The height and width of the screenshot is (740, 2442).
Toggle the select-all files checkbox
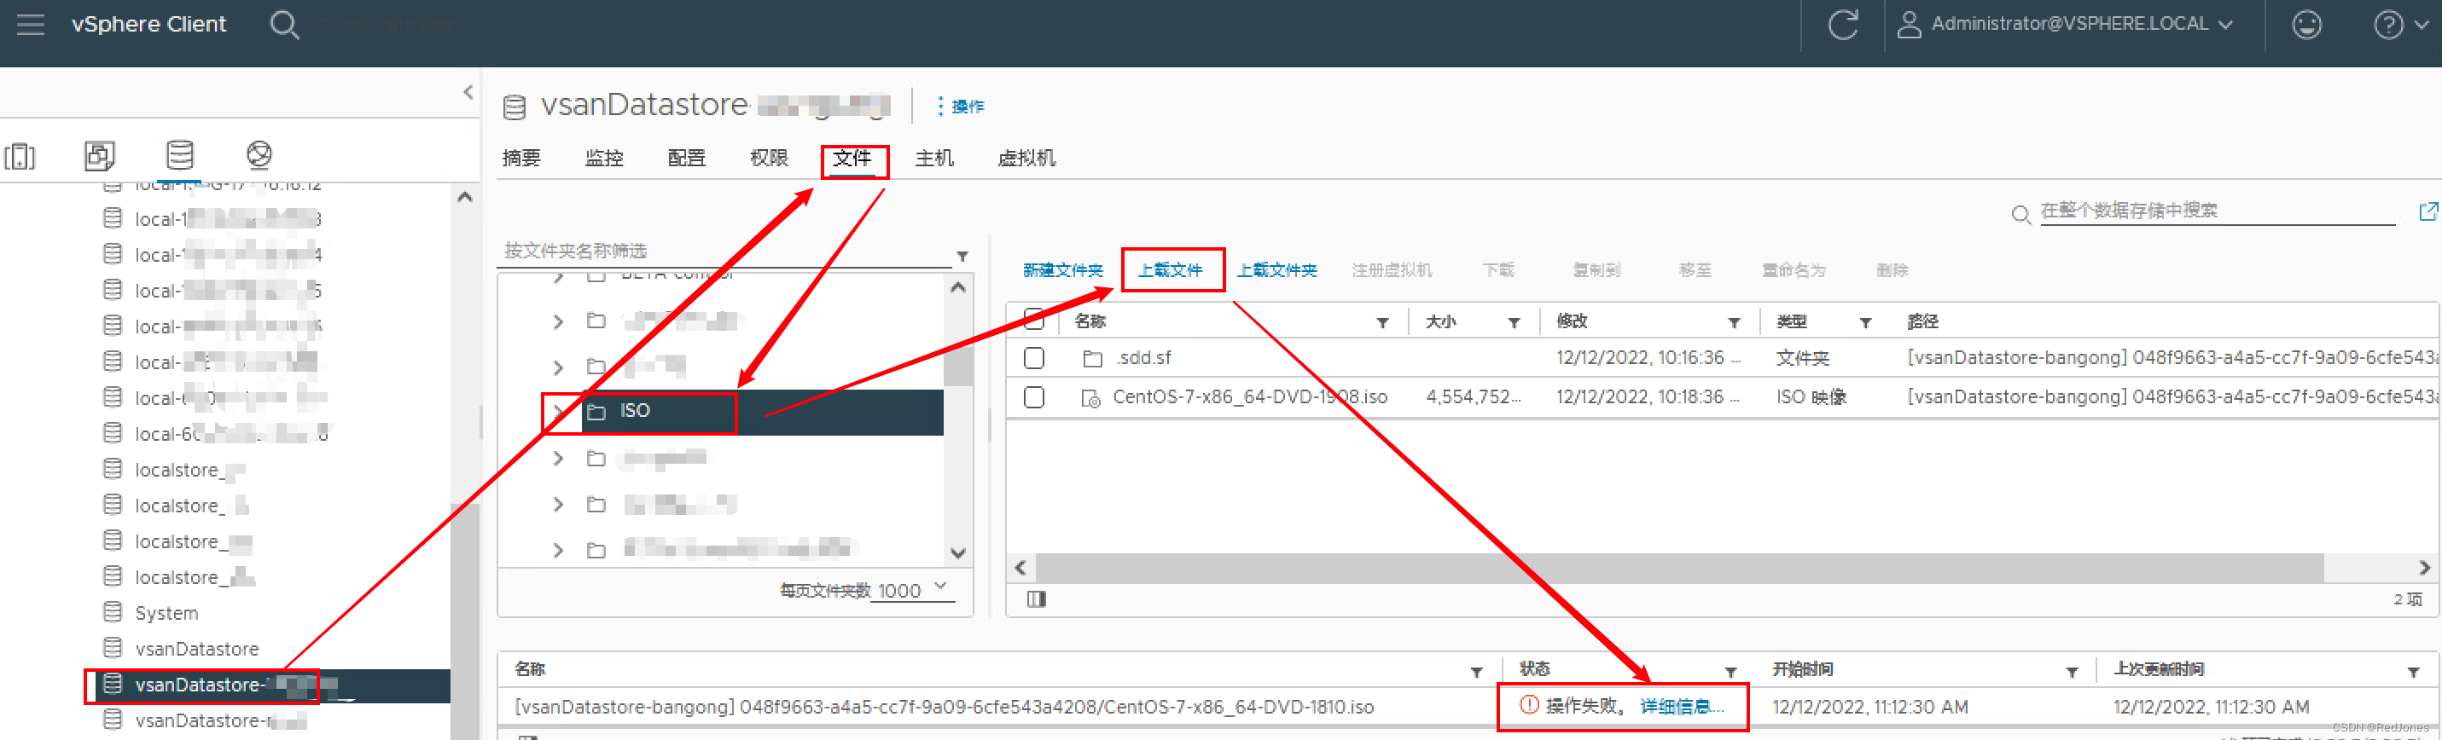(x=1034, y=321)
